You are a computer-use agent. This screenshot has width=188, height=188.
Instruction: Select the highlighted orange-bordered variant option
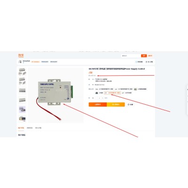(x=112, y=93)
